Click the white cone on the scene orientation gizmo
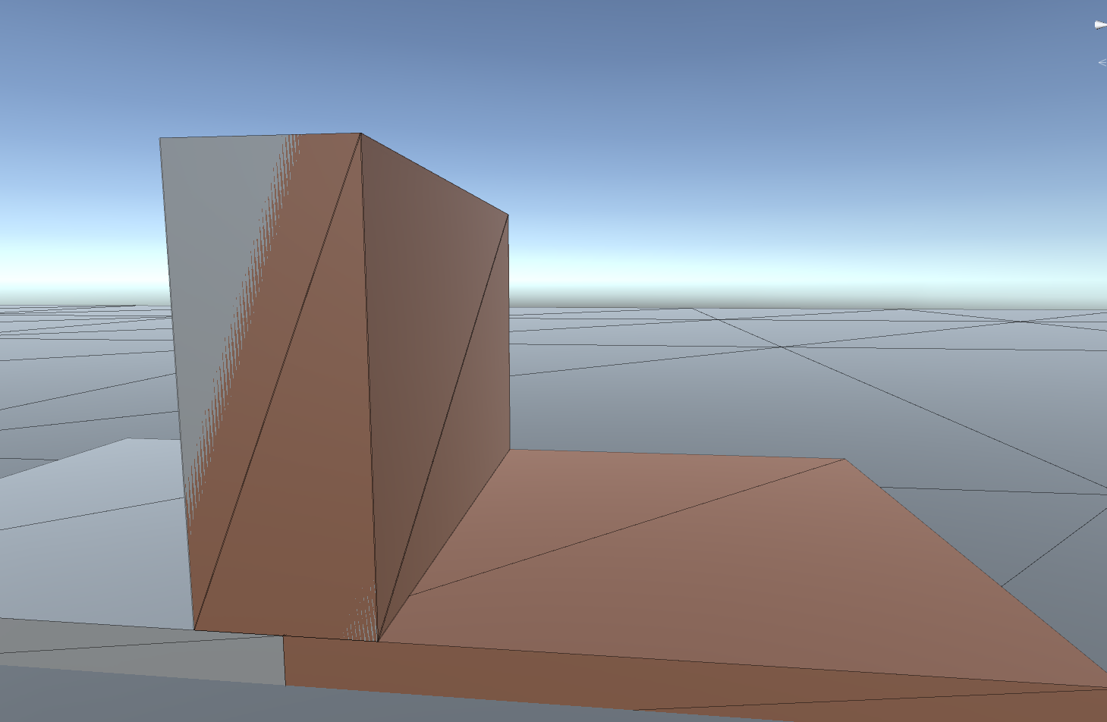1107x722 pixels. tap(1100, 26)
